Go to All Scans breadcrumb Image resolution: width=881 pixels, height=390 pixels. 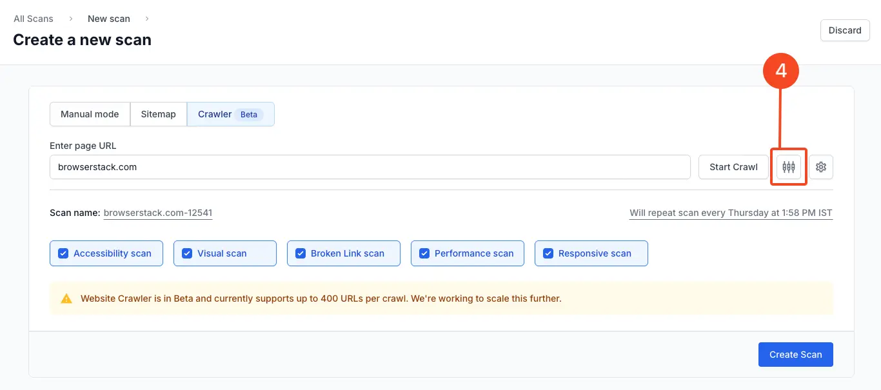[34, 19]
